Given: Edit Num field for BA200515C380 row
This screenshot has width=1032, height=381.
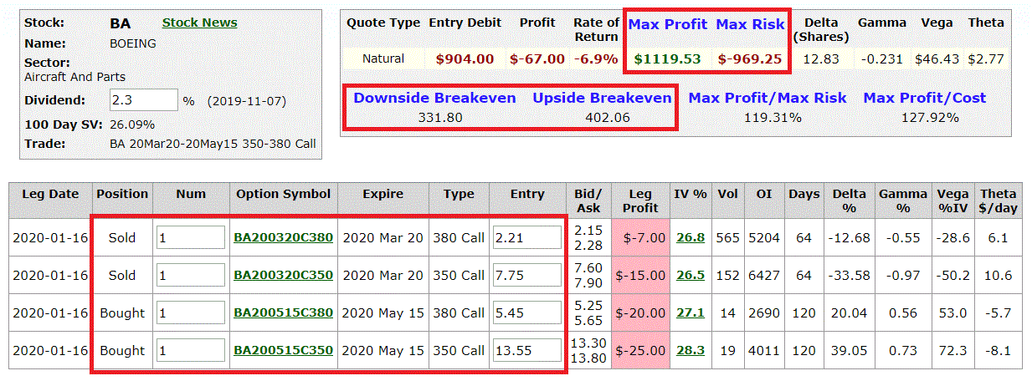Looking at the screenshot, I should (x=191, y=312).
